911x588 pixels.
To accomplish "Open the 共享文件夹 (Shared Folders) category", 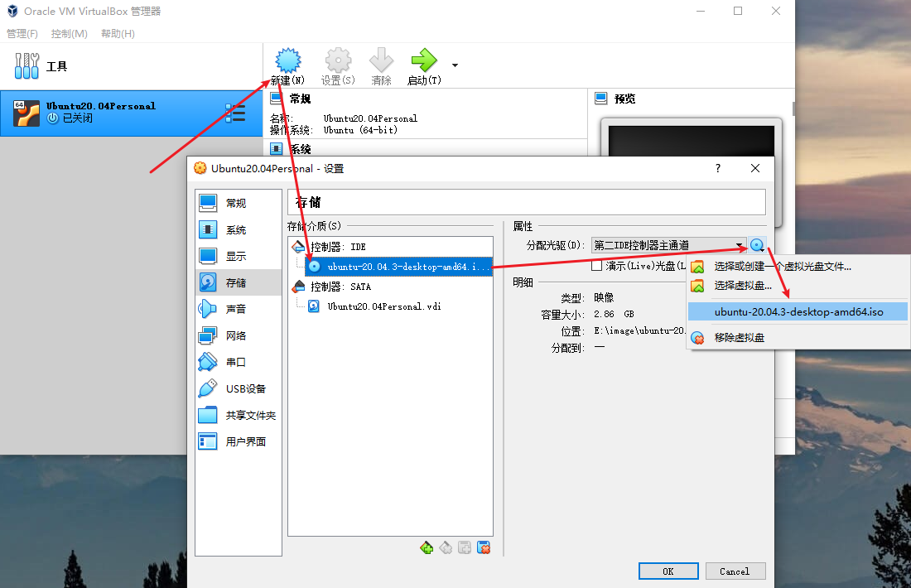I will click(x=250, y=415).
